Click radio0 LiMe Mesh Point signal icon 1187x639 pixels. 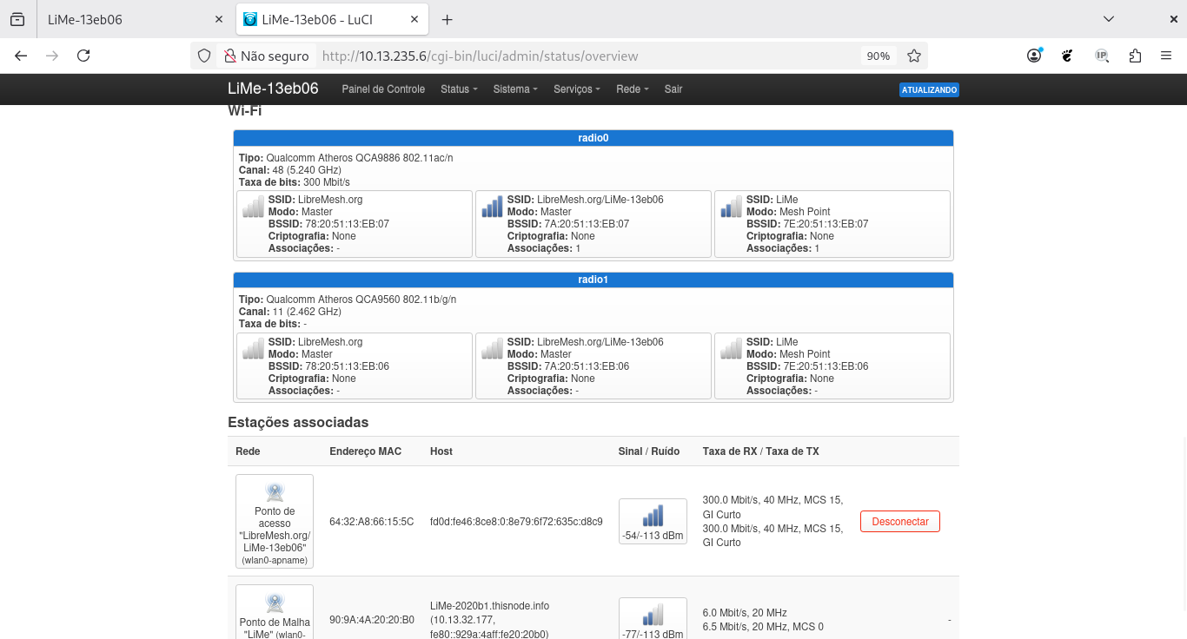click(x=731, y=206)
